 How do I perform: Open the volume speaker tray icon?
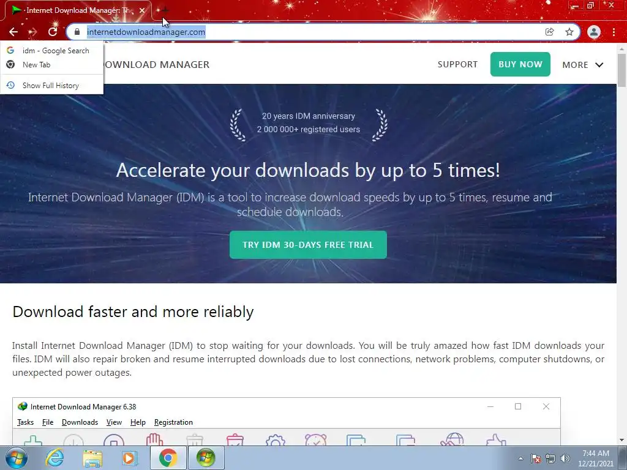[x=565, y=458]
